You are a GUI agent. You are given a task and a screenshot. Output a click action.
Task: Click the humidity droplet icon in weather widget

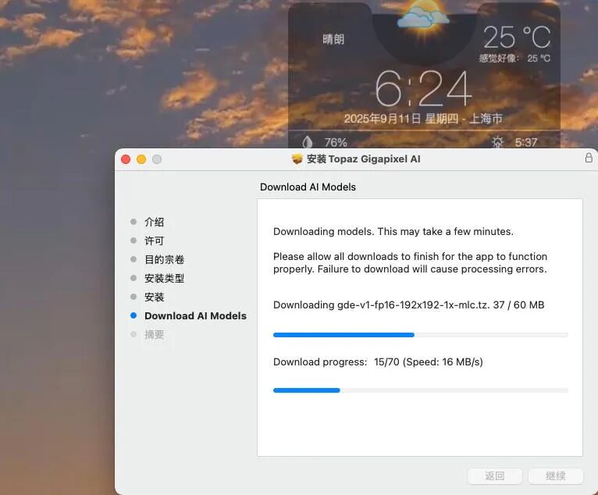tap(308, 142)
